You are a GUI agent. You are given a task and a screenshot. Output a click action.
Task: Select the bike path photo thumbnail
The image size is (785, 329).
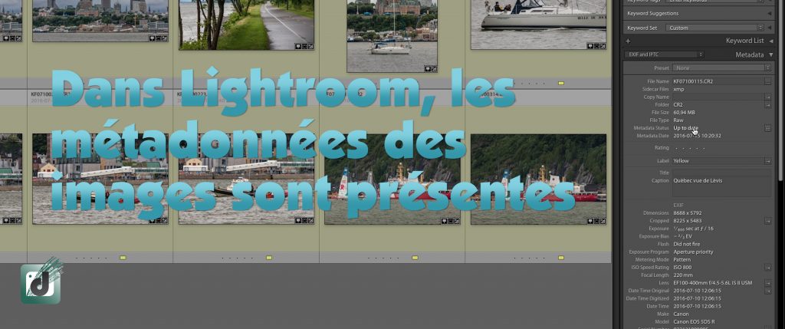(246, 25)
